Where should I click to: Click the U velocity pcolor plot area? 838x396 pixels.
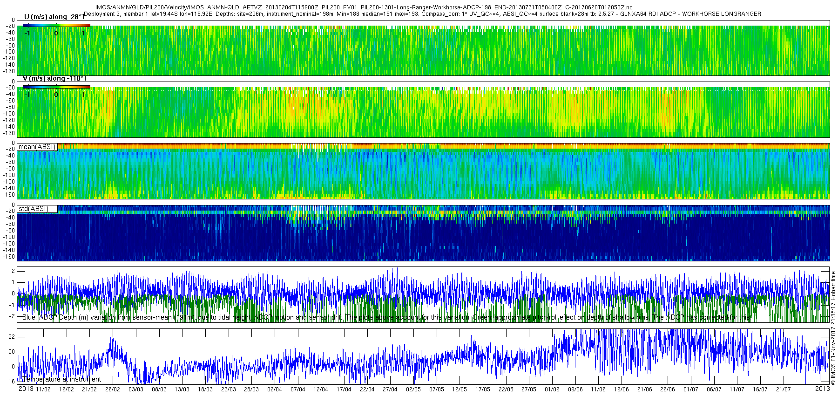tap(423, 48)
